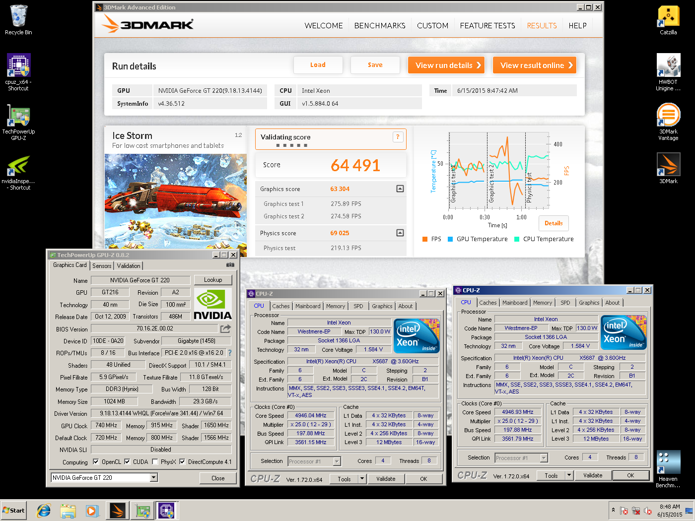Viewport: 695px width, 521px height.
Task: Collapse the Physics score section
Action: pos(400,233)
